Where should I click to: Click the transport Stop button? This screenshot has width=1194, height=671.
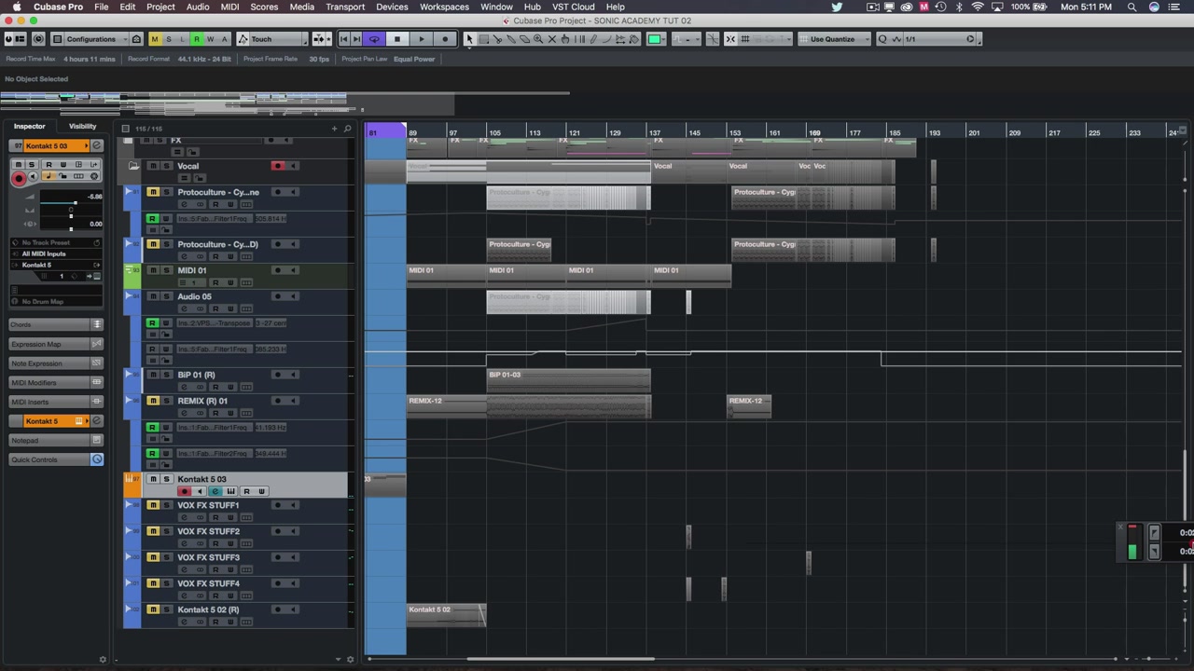tap(397, 39)
